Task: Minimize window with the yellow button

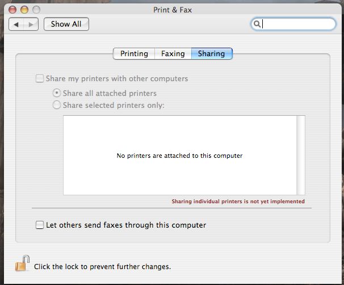Action: (x=24, y=10)
